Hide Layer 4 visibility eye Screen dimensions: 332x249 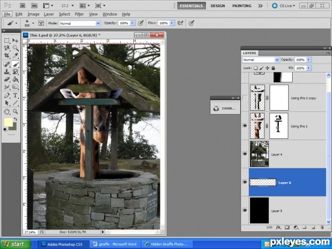pyautogui.click(x=245, y=154)
